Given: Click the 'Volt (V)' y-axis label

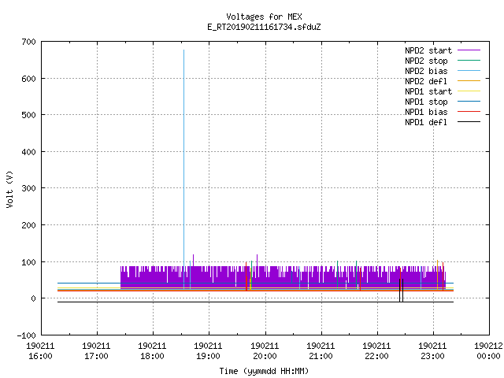Looking at the screenshot, I should 9,189.
